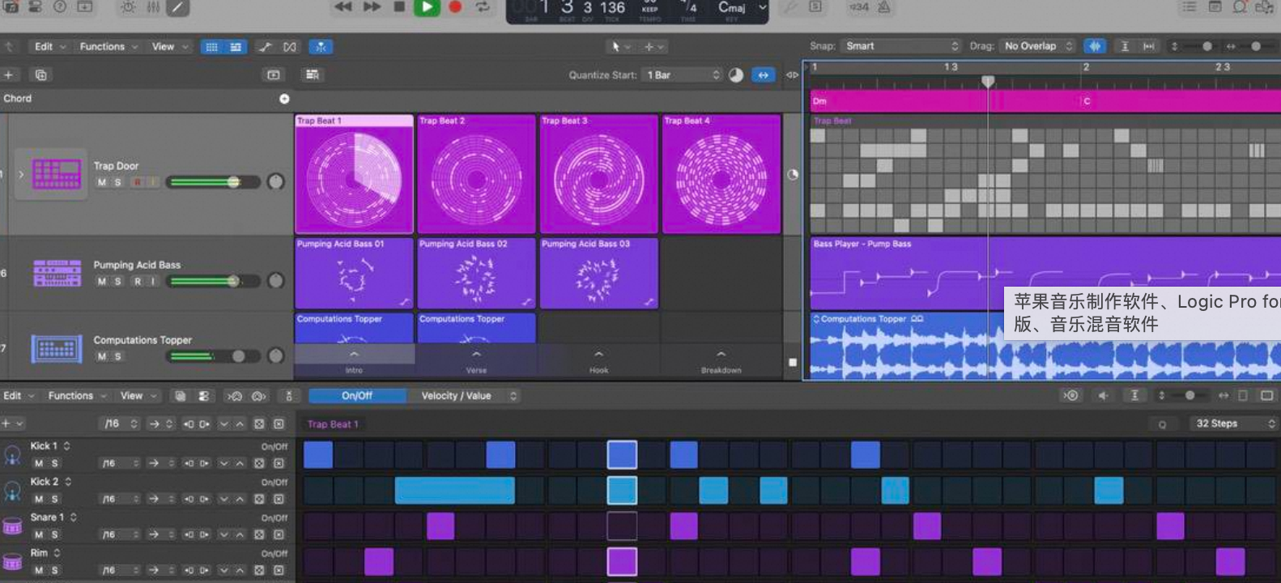
Task: Open the Loop Browser icon
Action: (1240, 6)
